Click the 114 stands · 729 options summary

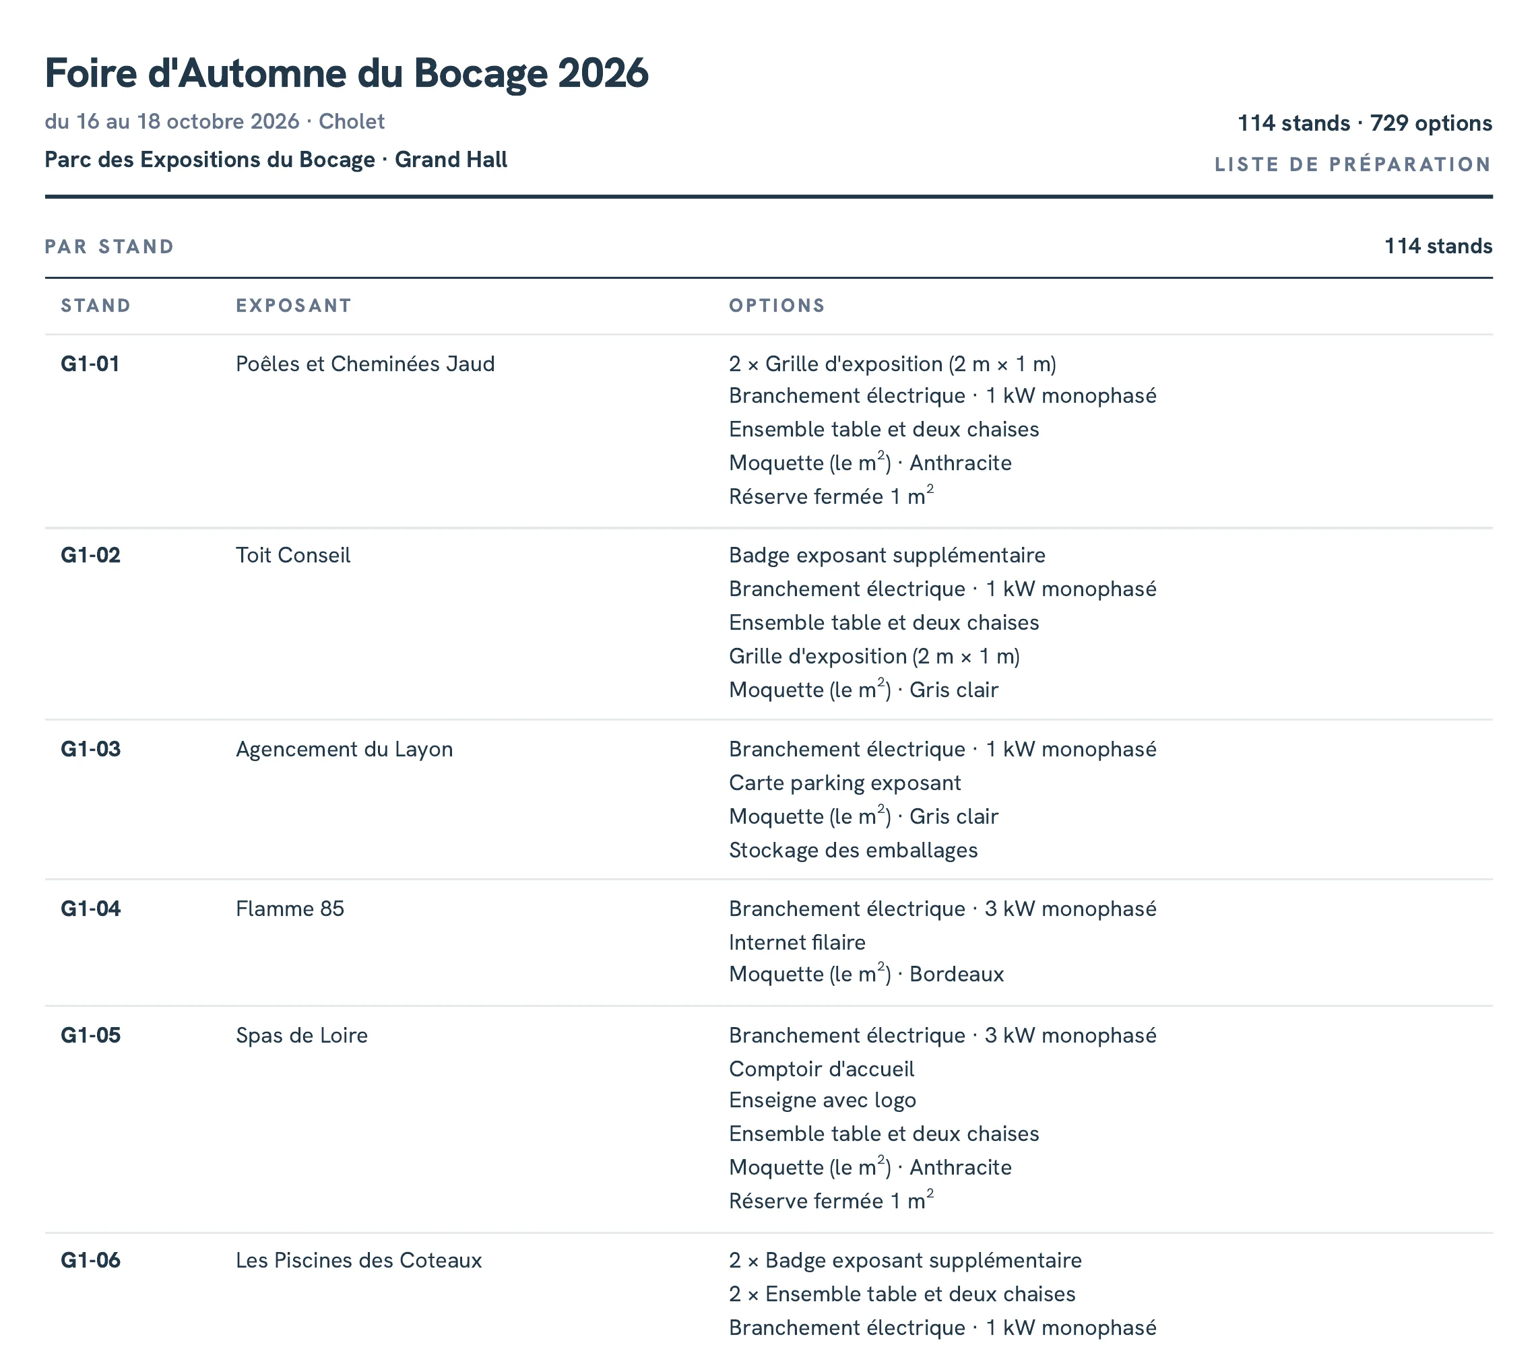[x=1365, y=123]
